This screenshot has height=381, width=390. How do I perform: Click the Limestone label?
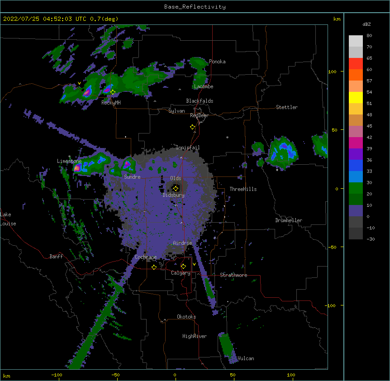(69, 161)
